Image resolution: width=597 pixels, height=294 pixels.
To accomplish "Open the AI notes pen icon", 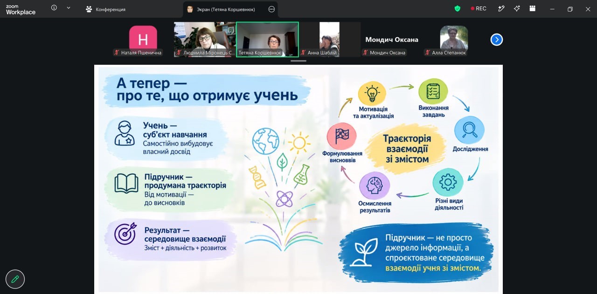I will [501, 8].
